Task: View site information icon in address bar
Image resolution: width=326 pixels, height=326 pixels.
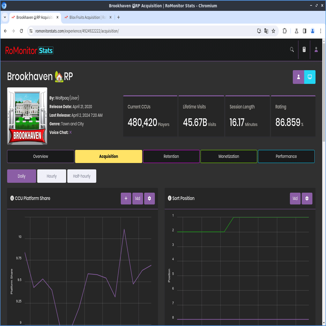Action: pyautogui.click(x=31, y=31)
